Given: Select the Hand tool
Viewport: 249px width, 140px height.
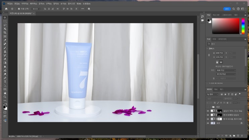Looking at the screenshot, I should click(x=5, y=93).
